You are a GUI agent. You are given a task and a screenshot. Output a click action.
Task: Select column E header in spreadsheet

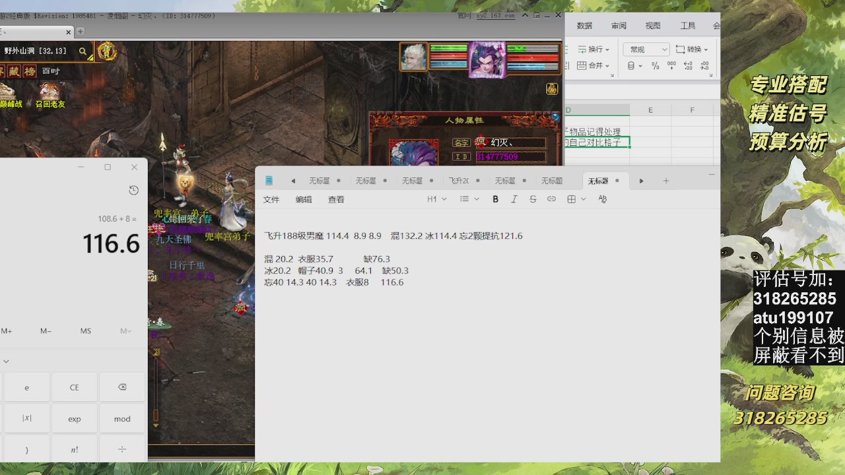click(x=650, y=110)
